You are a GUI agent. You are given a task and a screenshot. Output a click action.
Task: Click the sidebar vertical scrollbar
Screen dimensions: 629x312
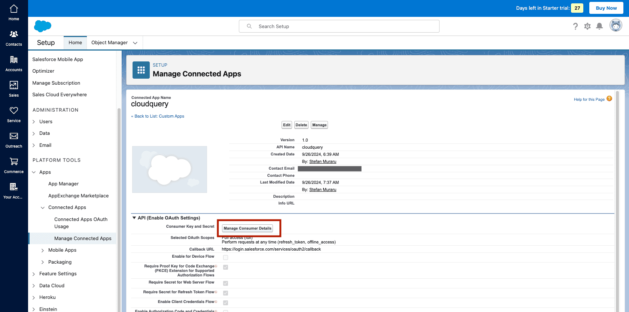119,210
